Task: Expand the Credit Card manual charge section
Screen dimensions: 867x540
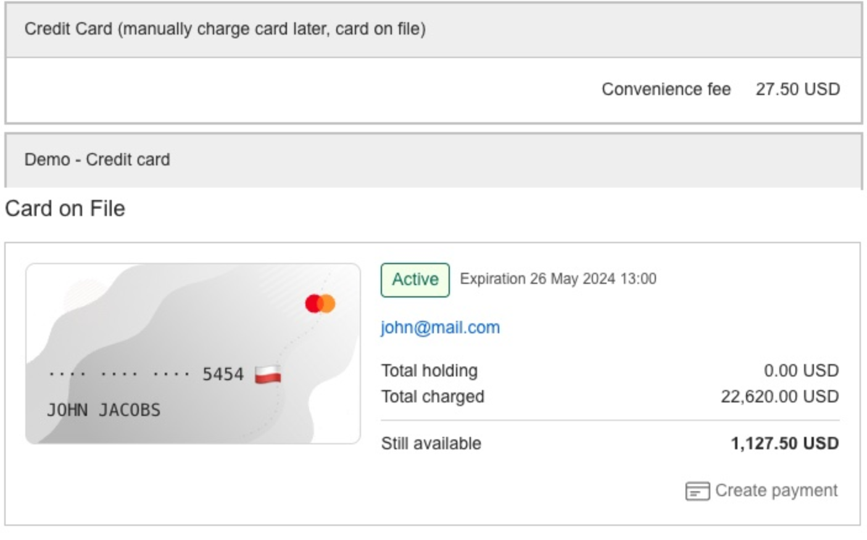Action: click(225, 29)
